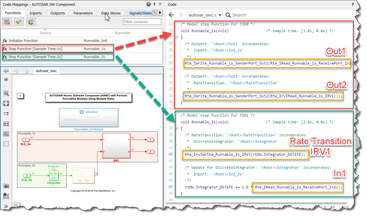Click the AUTOSAR Dictionary icon in Code Mappings
Image resolution: width=367 pixels, height=218 pixels.
pyautogui.click(x=7, y=22)
